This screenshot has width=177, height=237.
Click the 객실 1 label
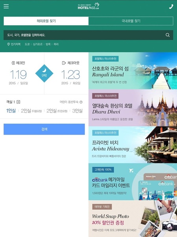tap(11, 102)
